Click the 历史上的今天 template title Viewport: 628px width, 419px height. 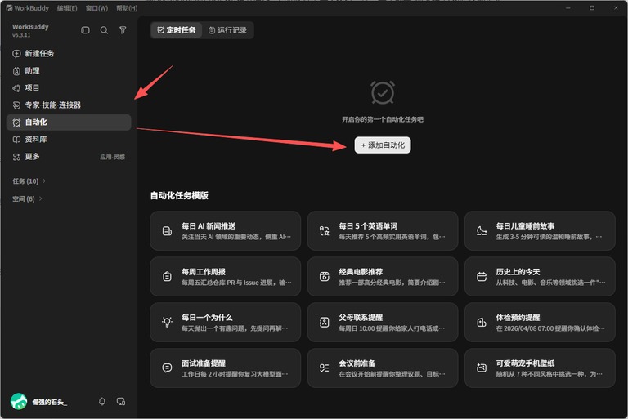coord(518,272)
